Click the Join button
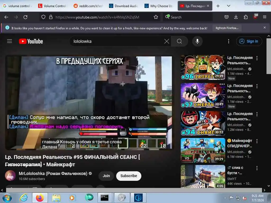 (106, 176)
